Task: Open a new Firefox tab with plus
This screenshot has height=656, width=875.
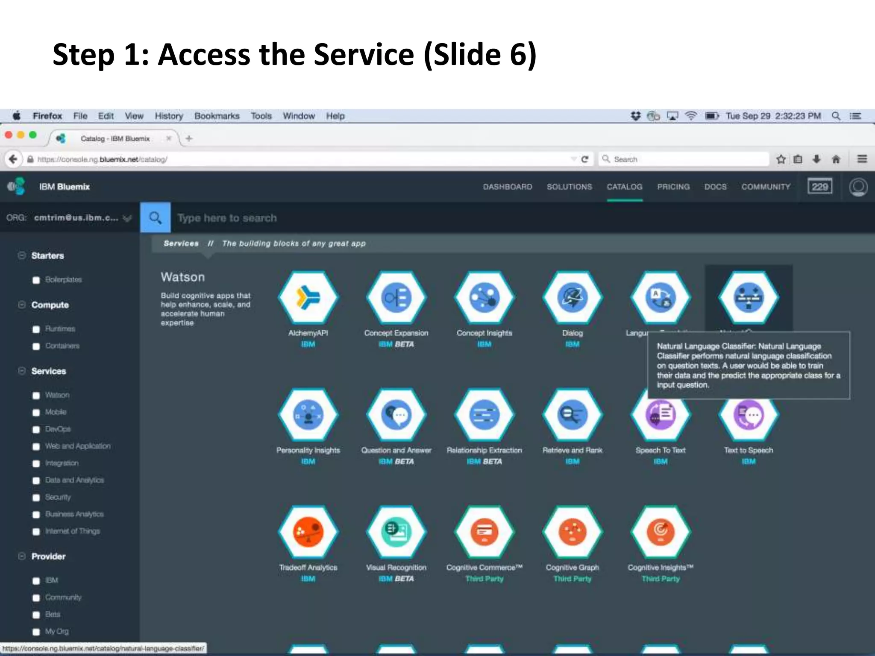Action: click(x=189, y=138)
